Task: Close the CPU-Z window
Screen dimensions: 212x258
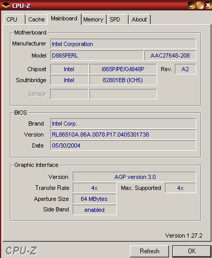Action: pyautogui.click(x=208, y=5)
